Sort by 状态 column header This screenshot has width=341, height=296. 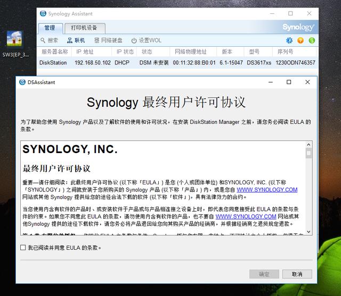pyautogui.click(x=153, y=52)
